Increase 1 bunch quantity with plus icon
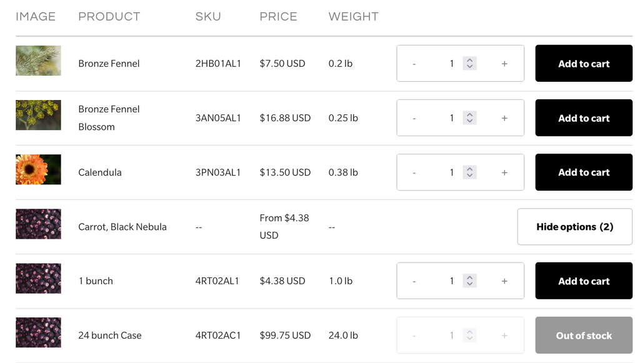640x363 pixels. click(x=504, y=281)
